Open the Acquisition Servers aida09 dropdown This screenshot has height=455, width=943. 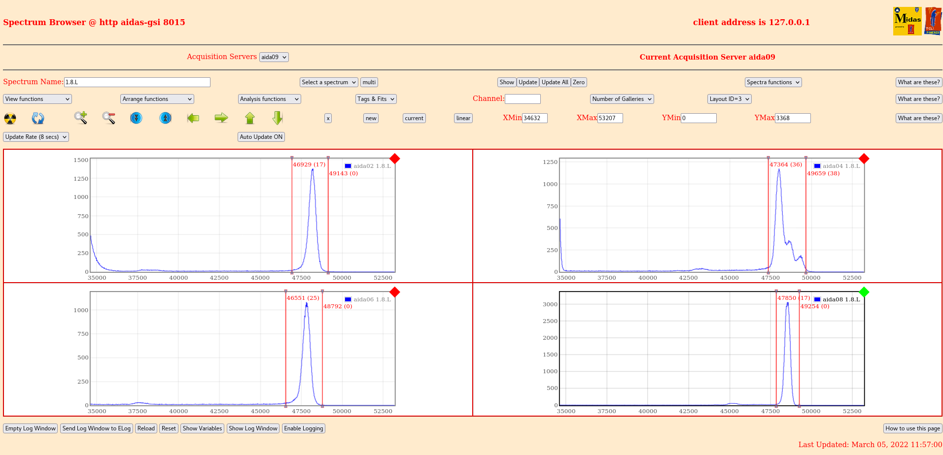274,57
